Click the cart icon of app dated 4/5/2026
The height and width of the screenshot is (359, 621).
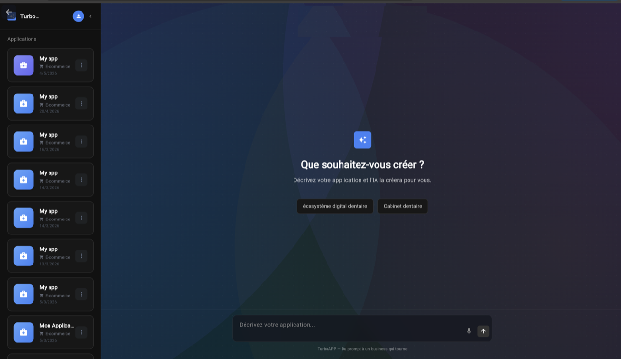pyautogui.click(x=42, y=66)
